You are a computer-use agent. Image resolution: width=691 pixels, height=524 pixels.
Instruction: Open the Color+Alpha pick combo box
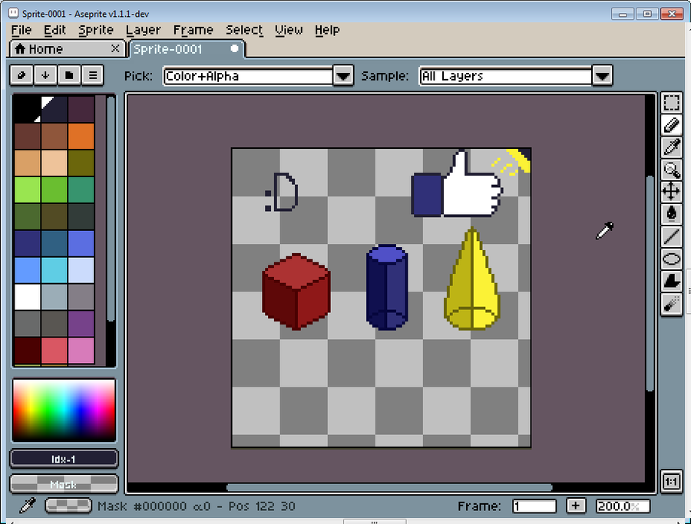coord(258,76)
